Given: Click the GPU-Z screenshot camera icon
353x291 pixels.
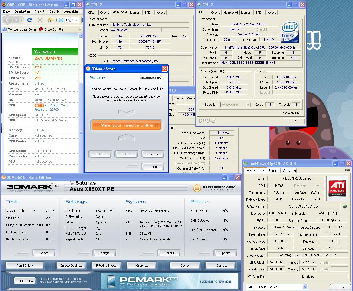Looking at the screenshot, I should tap(347, 170).
